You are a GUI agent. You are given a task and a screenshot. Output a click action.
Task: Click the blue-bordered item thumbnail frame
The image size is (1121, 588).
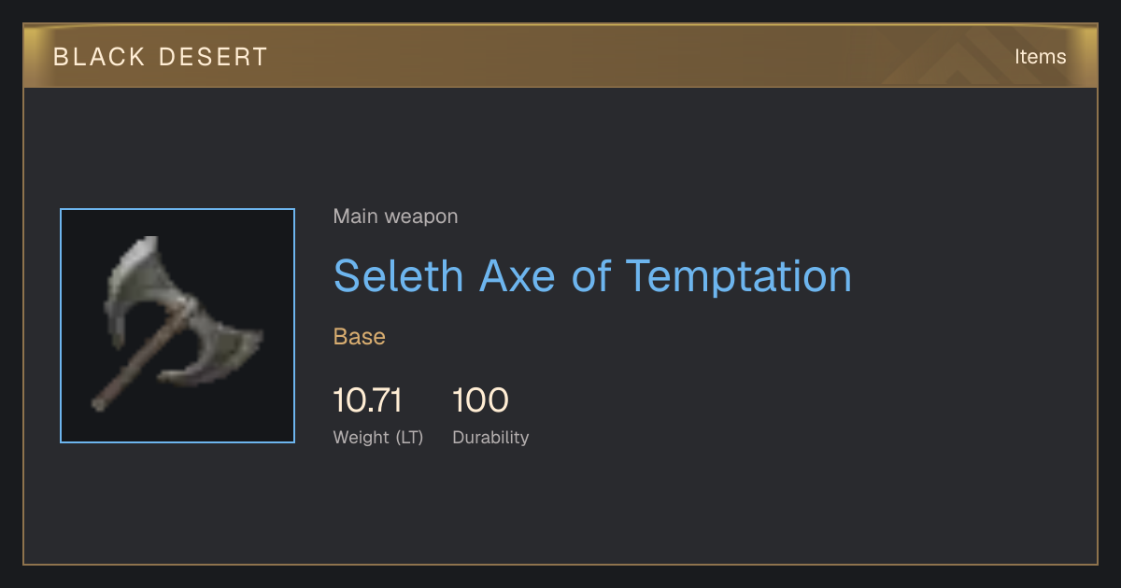[x=177, y=326]
